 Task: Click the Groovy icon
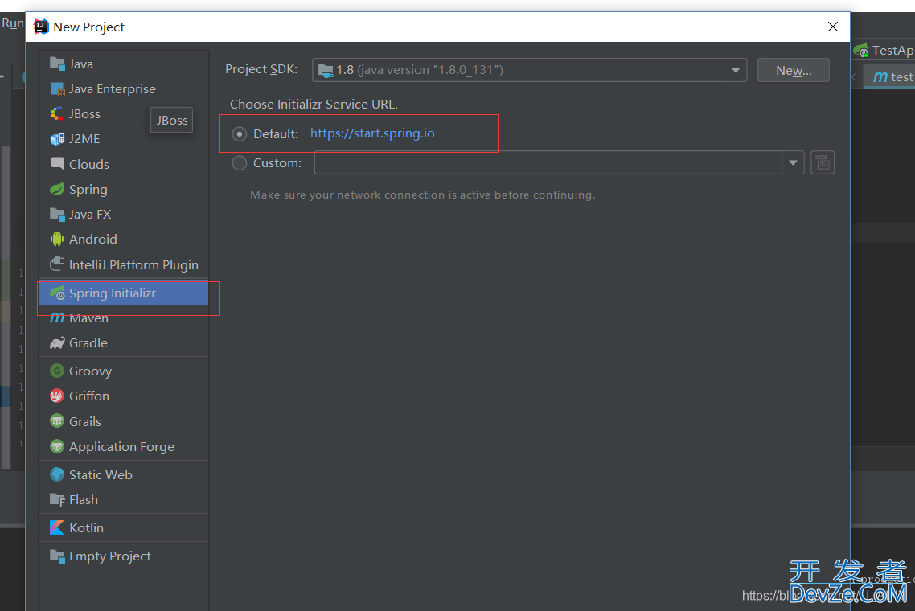click(57, 371)
